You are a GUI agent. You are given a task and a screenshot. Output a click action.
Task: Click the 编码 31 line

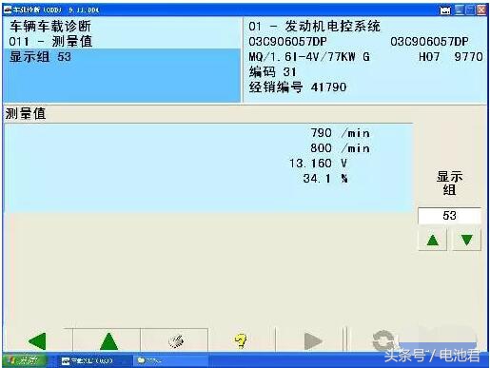272,72
